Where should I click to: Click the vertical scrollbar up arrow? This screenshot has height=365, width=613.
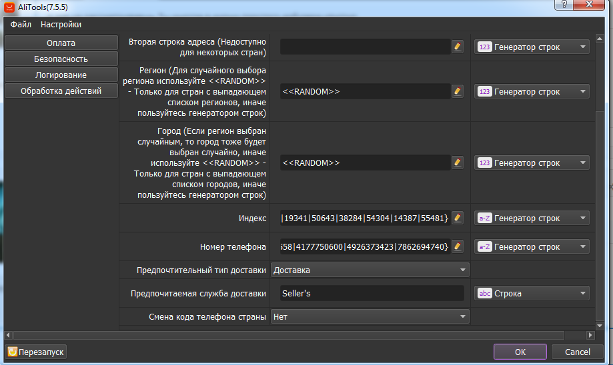coord(599,38)
